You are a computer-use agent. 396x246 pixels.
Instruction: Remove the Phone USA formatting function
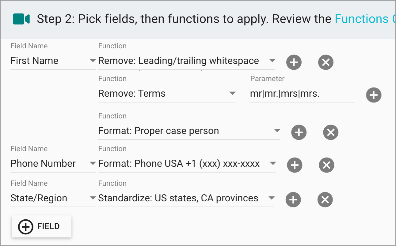click(x=326, y=165)
